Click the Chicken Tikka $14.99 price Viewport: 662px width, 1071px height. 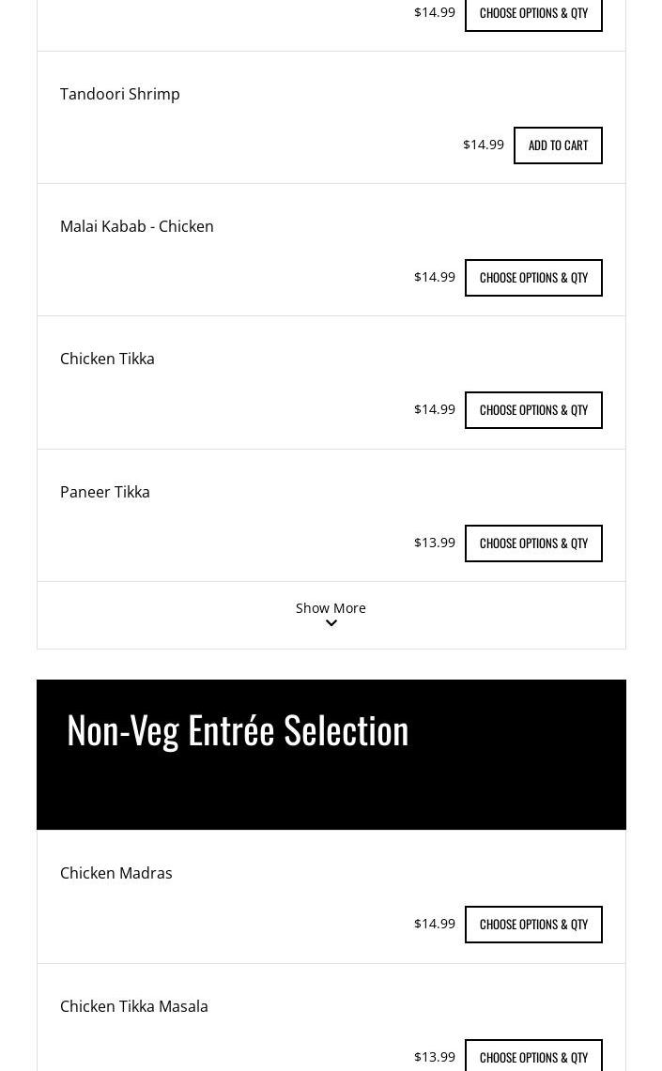point(435,409)
